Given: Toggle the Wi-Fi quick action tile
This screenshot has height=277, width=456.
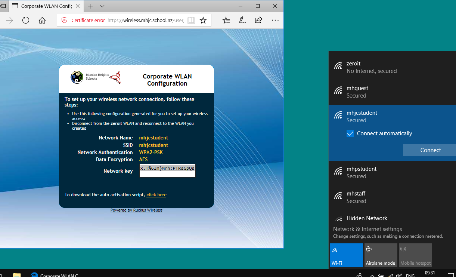Looking at the screenshot, I should (x=346, y=255).
